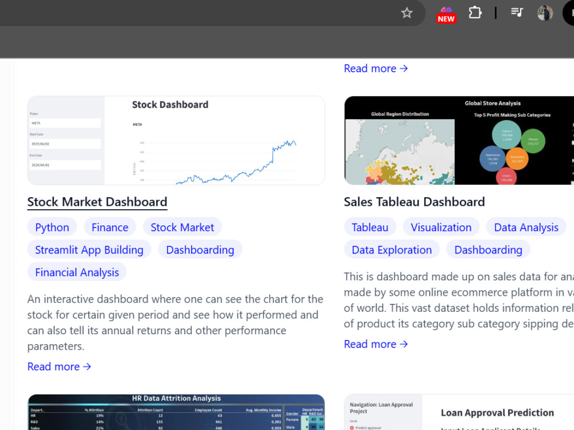The height and width of the screenshot is (430, 574).
Task: Open Sales Tableau Dashboard title link
Action: coord(414,202)
